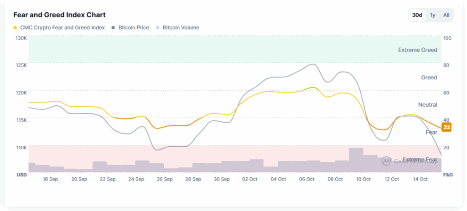Click the CoinMarketCap watermark logo
This screenshot has height=211, width=467.
click(386, 160)
